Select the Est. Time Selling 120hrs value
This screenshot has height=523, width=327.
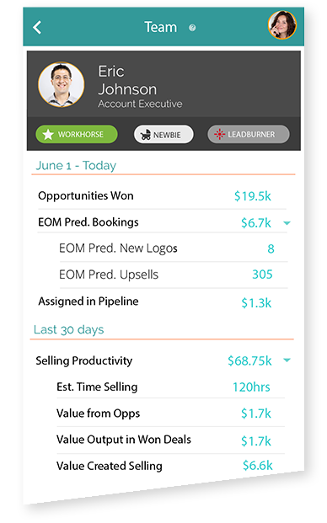(251, 387)
